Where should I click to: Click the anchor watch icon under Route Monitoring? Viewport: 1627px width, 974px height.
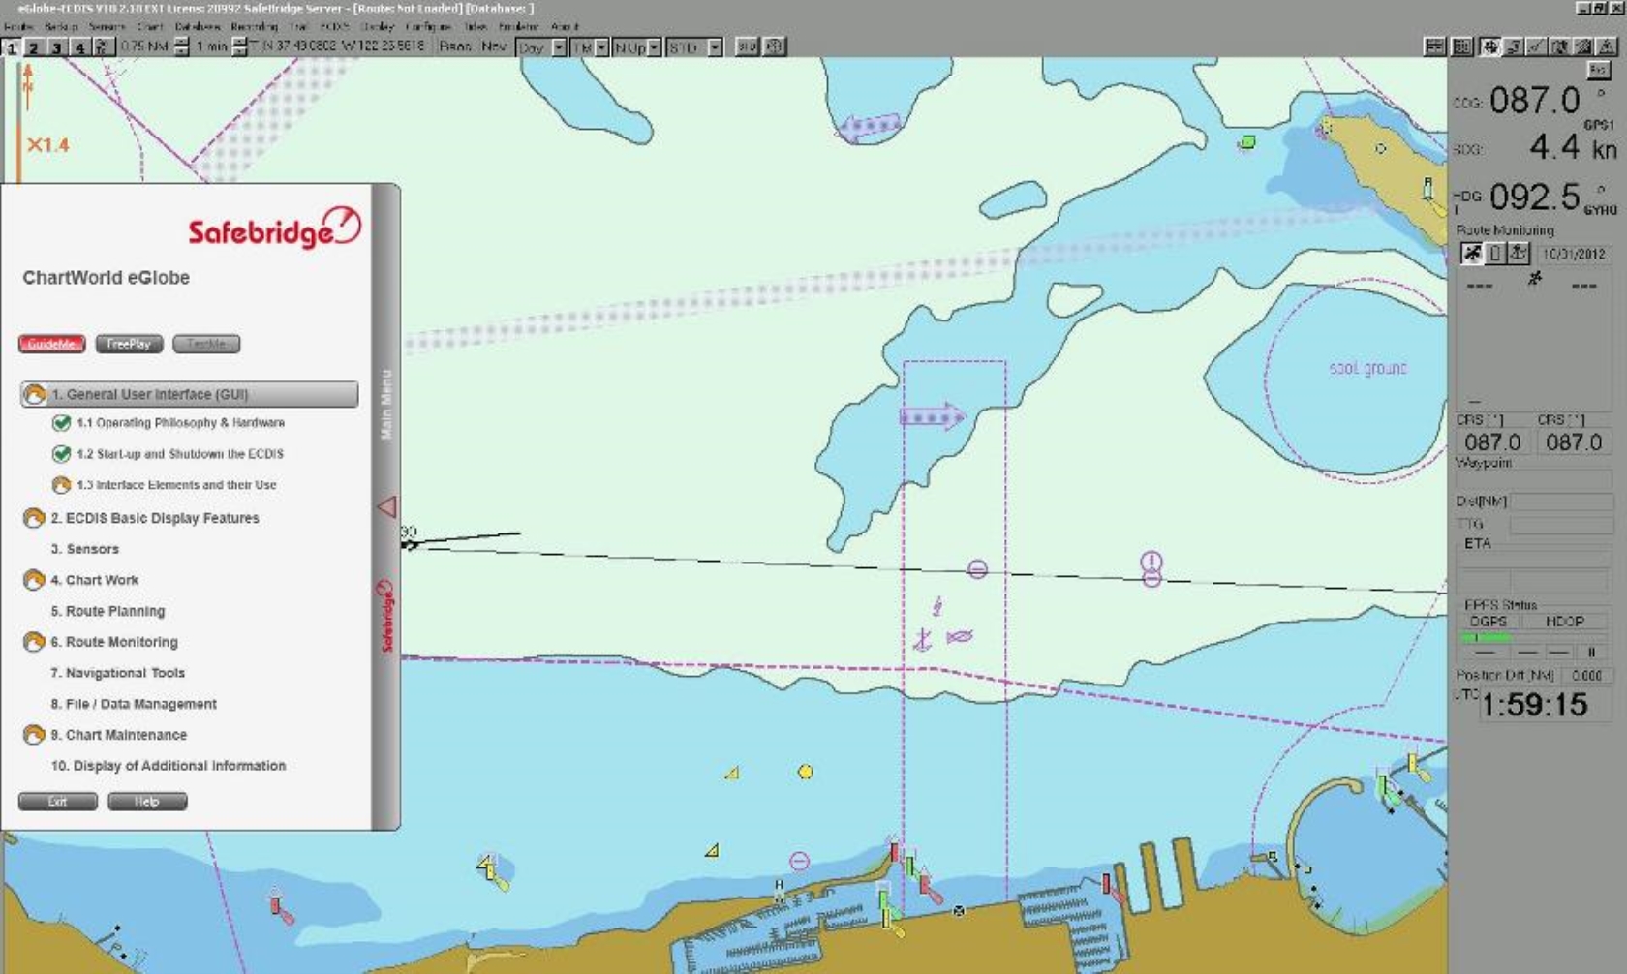pyautogui.click(x=1518, y=252)
